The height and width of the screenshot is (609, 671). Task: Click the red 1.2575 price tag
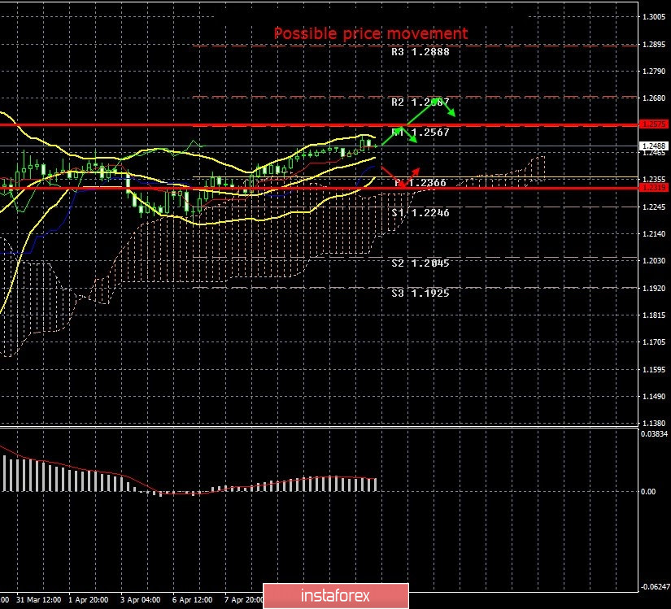pyautogui.click(x=653, y=124)
